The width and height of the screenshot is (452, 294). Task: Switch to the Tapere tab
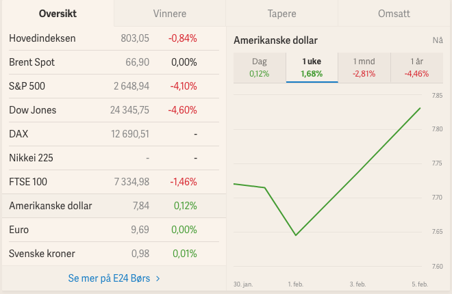[282, 14]
